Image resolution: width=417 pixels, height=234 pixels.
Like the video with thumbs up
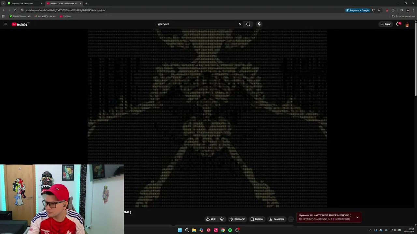tap(211, 219)
